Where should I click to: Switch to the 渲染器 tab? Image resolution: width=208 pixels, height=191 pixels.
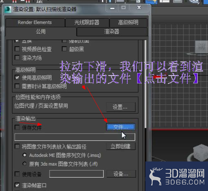click(112, 32)
